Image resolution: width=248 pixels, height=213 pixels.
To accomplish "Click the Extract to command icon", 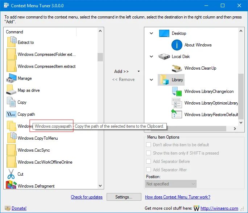I will coord(12,42).
